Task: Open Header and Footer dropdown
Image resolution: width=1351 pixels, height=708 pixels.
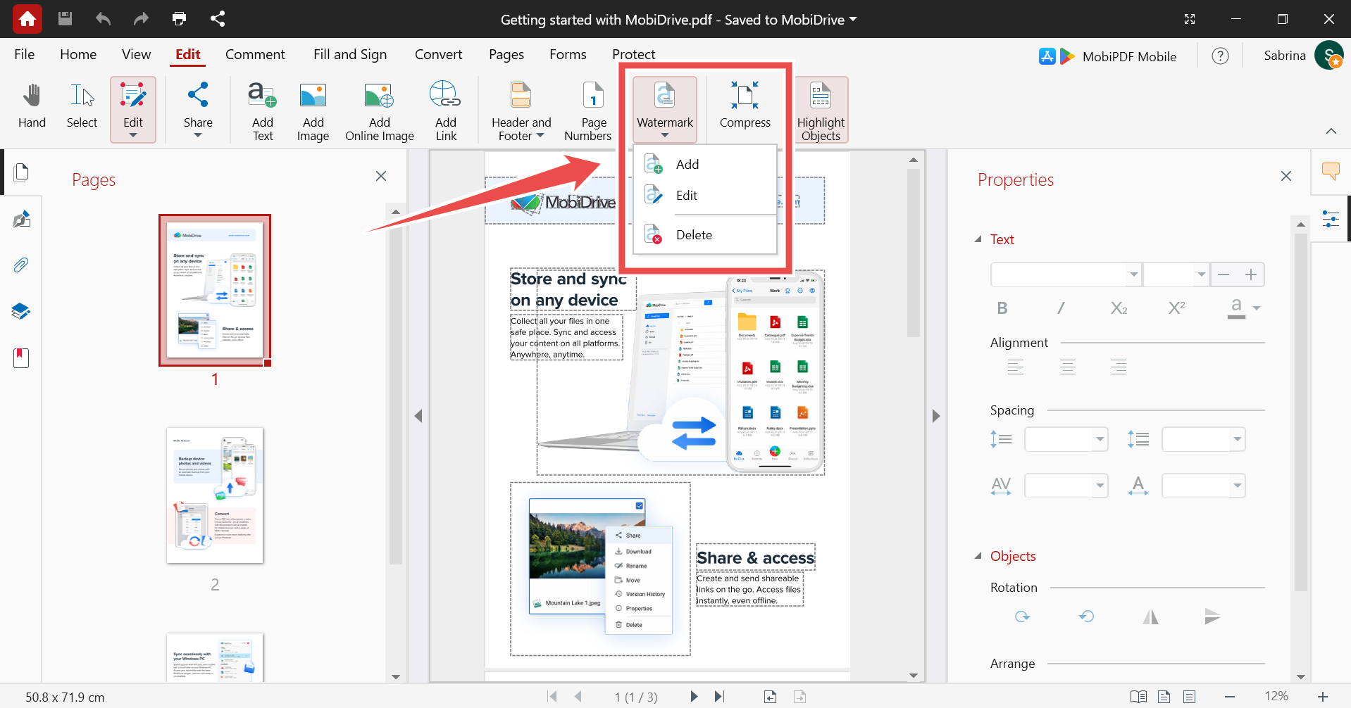Action: point(521,111)
